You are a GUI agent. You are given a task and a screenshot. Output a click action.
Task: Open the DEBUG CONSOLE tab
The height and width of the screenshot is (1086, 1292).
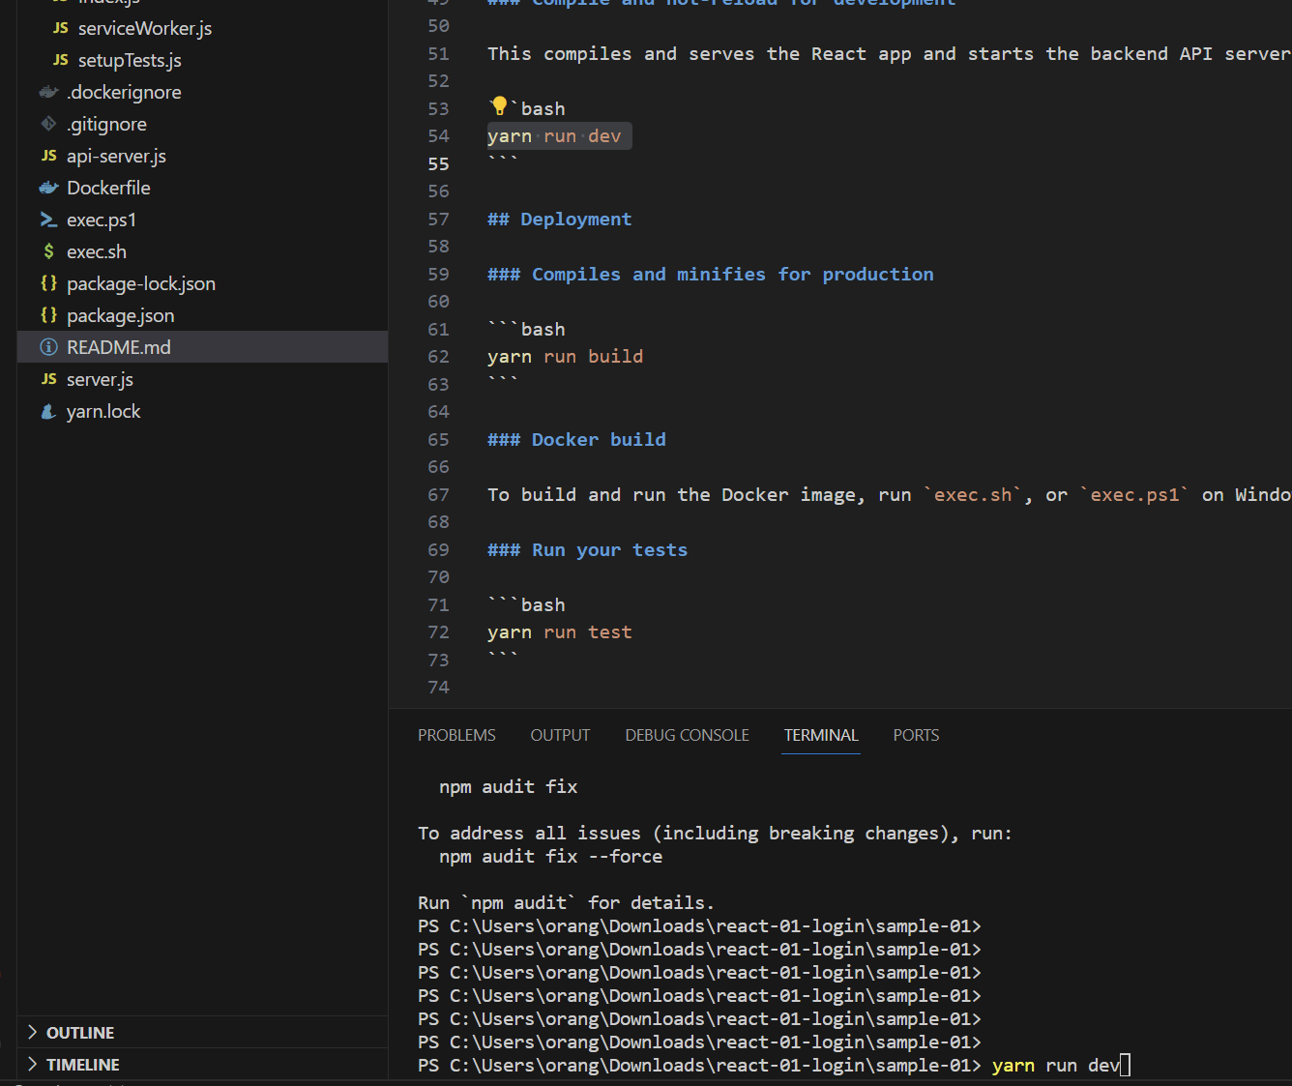[687, 735]
